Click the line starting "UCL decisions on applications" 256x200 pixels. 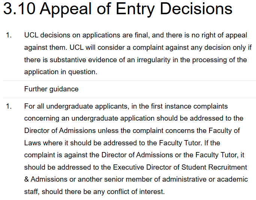(x=135, y=36)
